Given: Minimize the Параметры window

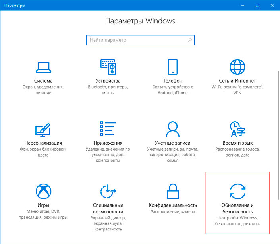Looking at the screenshot, I should [243, 5].
